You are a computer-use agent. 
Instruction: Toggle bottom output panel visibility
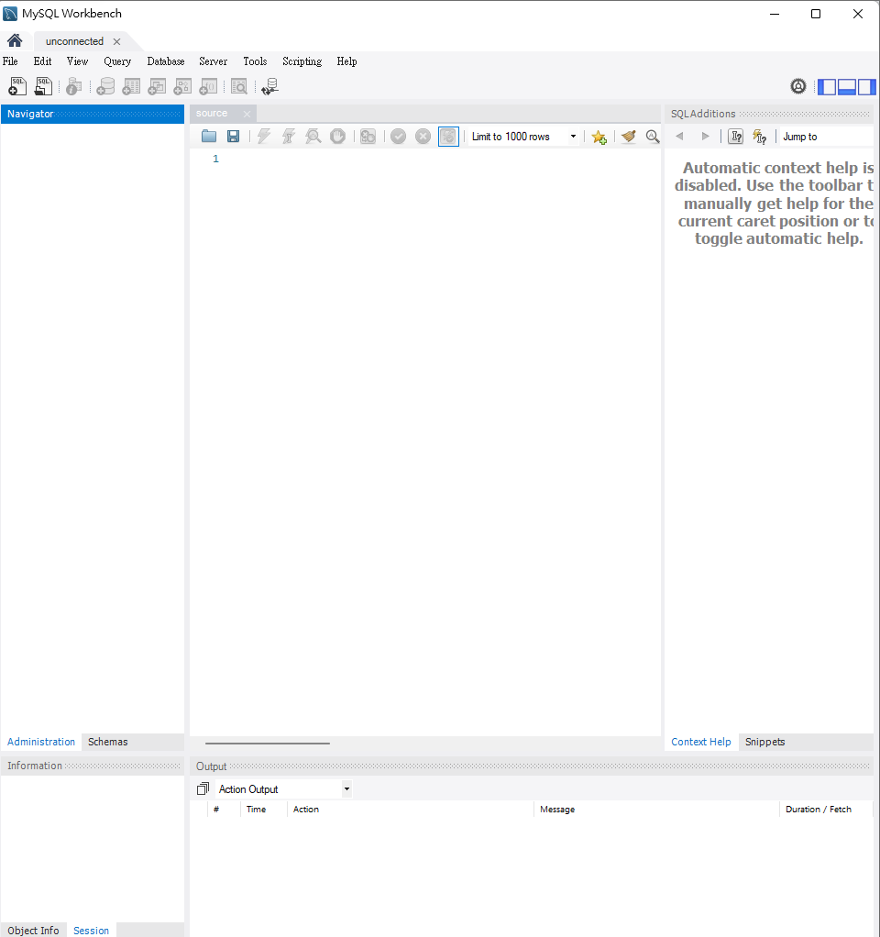click(847, 87)
